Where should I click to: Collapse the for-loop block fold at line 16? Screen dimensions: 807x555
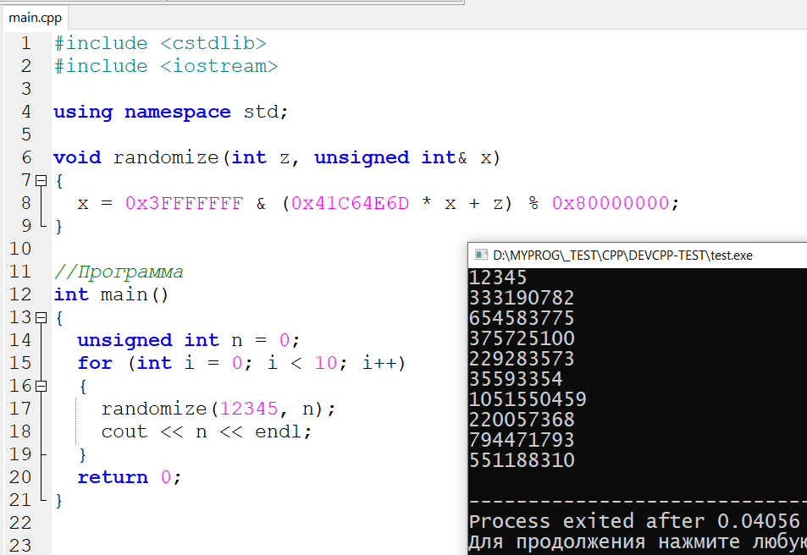[x=41, y=386]
